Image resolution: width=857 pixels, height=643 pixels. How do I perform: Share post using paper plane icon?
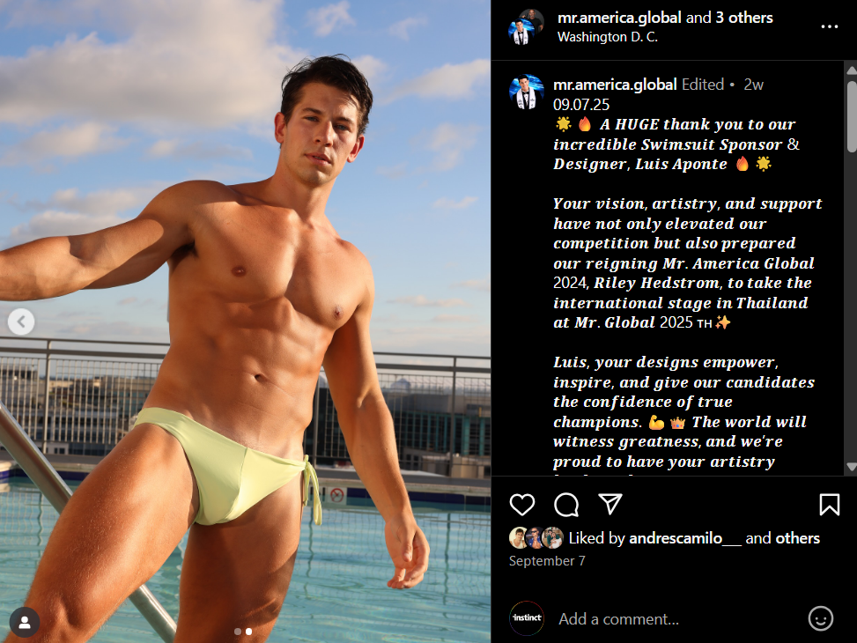(610, 504)
